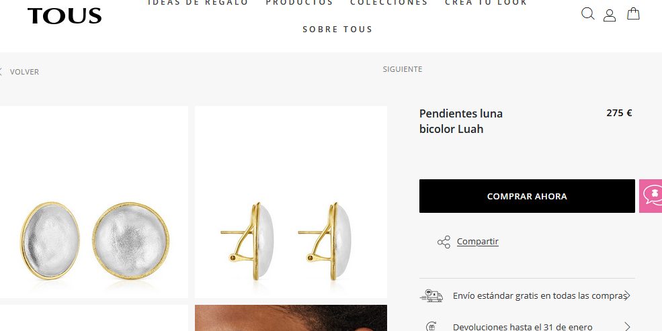Click the TOUS logo
Image resolution: width=662 pixels, height=331 pixels.
click(65, 16)
